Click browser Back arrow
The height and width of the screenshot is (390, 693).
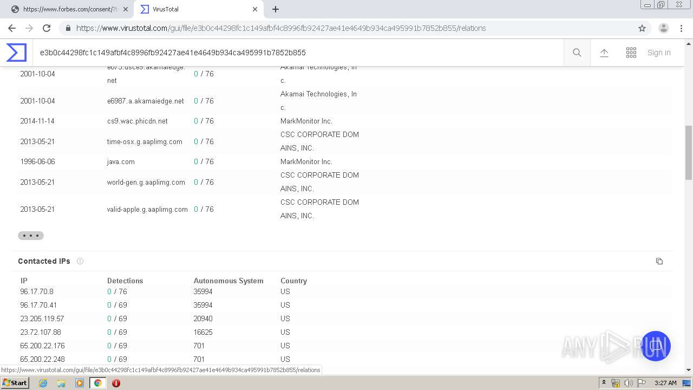tap(12, 28)
